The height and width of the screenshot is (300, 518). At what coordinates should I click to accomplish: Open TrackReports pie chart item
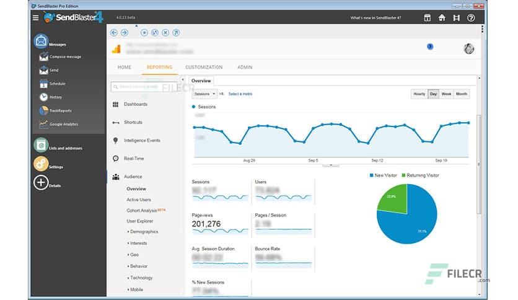point(55,111)
